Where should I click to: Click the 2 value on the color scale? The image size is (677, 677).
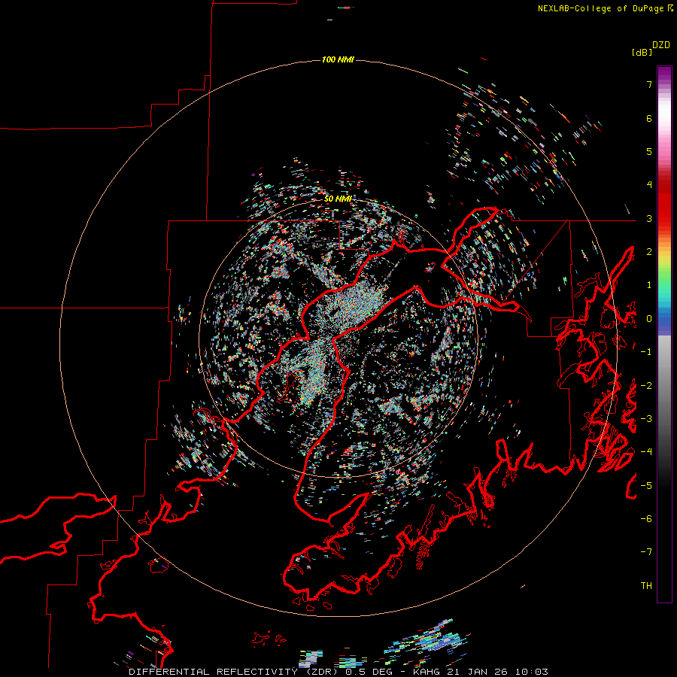tap(649, 252)
